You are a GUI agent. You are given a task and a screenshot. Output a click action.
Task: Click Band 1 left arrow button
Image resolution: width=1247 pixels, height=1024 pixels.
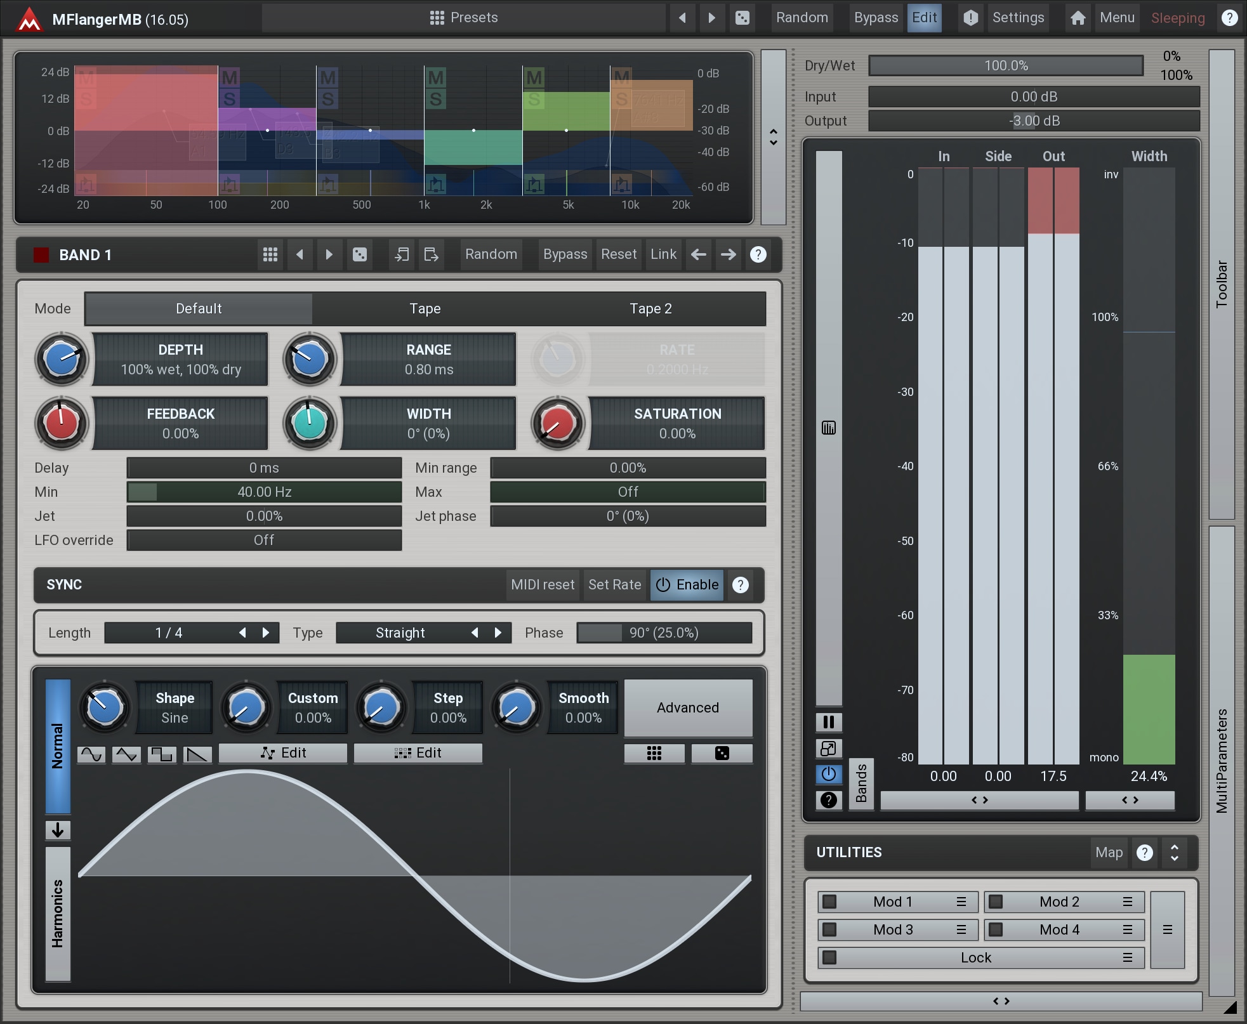[x=699, y=254]
